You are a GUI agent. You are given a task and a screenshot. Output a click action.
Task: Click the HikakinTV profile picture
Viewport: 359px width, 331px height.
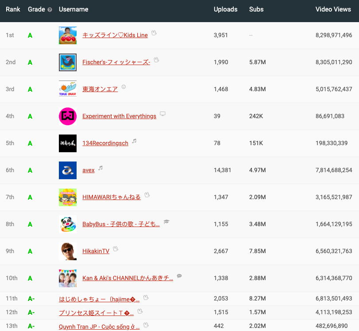tap(68, 251)
